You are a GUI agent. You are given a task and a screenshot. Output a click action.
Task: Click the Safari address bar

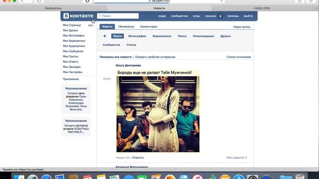point(159,1)
